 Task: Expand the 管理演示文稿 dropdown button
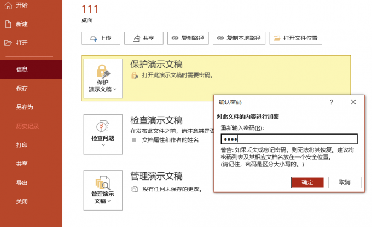103,190
